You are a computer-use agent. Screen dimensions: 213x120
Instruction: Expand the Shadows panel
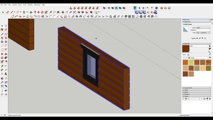click(183, 94)
